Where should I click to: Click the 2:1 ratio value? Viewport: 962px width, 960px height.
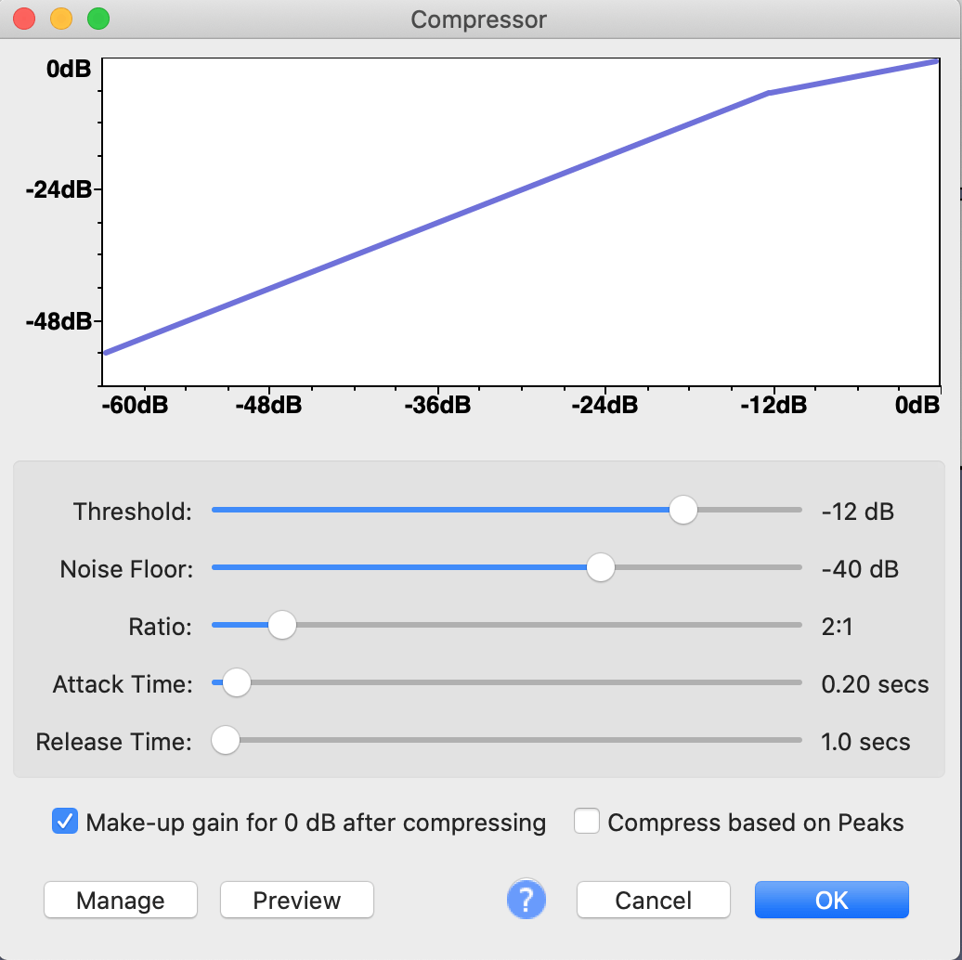[x=837, y=627]
